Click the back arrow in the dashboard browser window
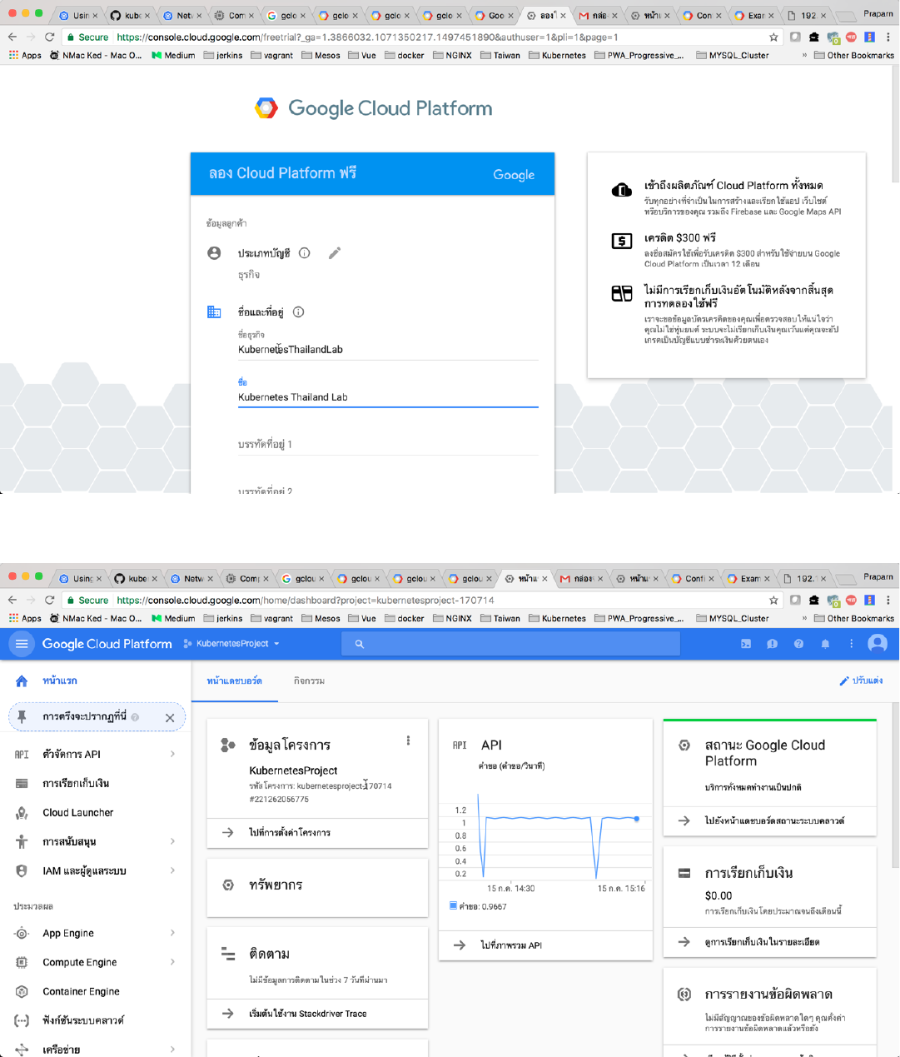 click(12, 601)
